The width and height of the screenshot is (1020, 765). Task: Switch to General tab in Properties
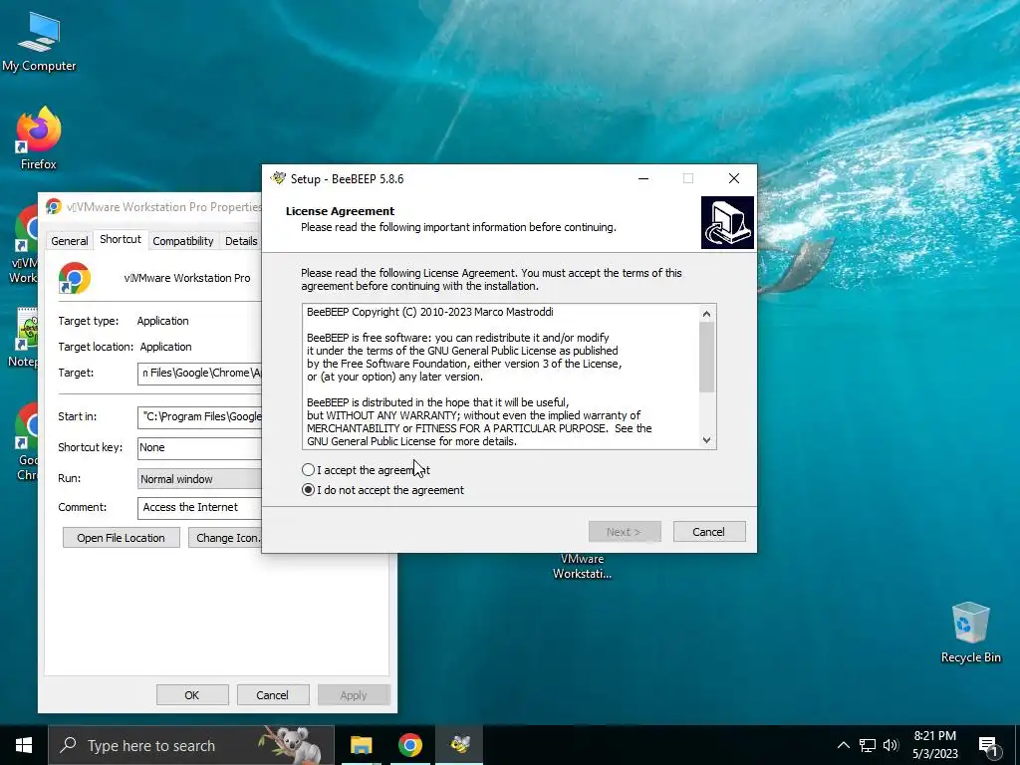(69, 241)
